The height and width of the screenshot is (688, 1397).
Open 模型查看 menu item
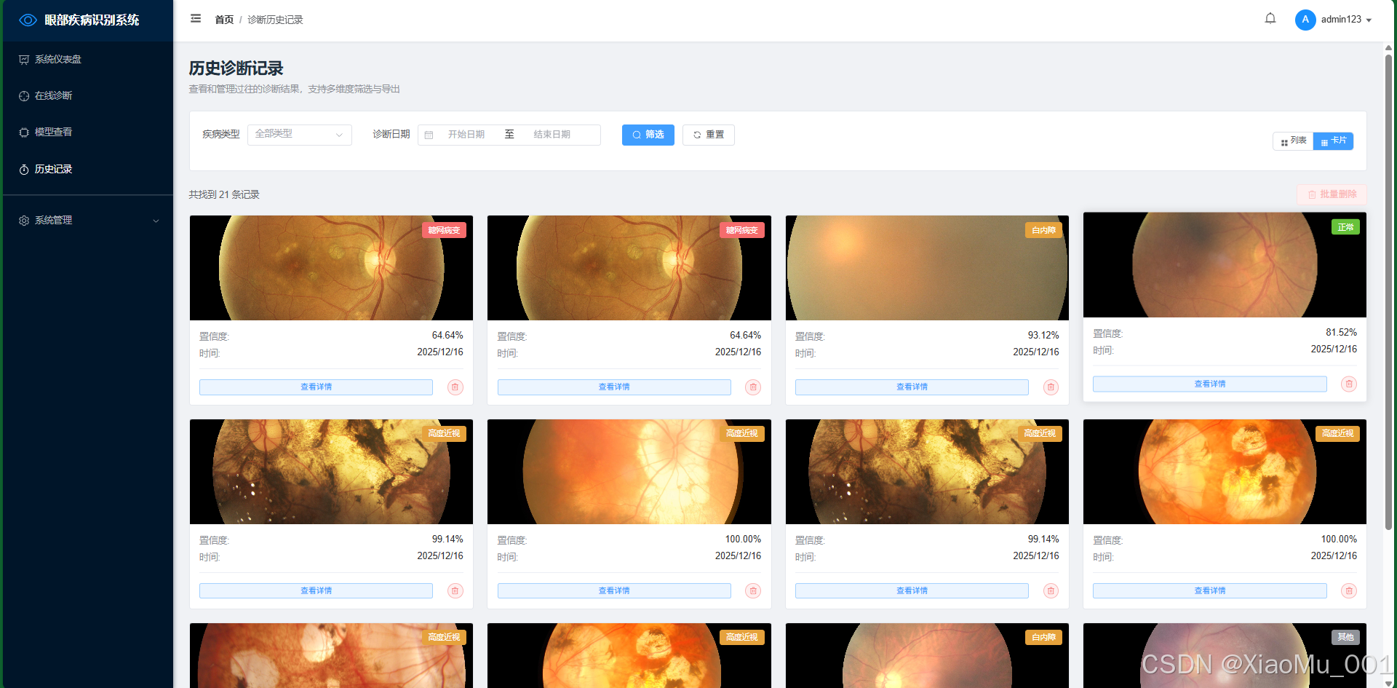pyautogui.click(x=87, y=133)
